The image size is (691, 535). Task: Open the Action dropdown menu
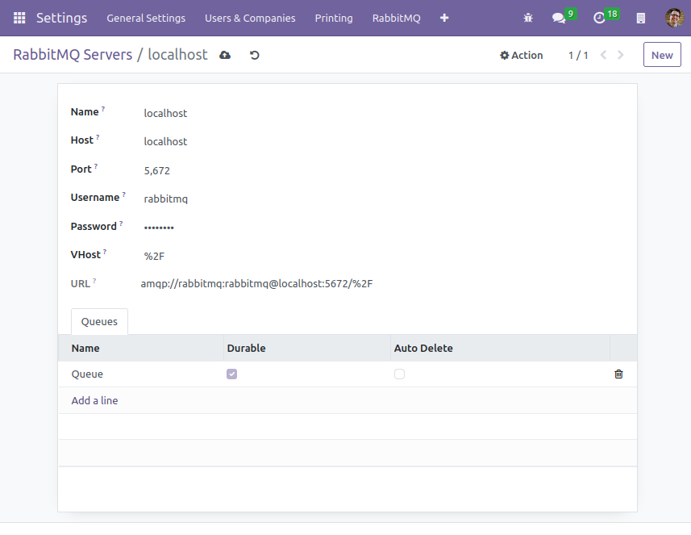(x=522, y=55)
